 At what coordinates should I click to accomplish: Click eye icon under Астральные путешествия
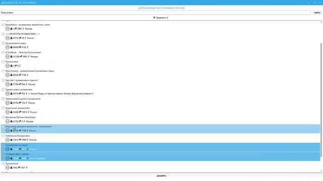[x=8, y=112]
